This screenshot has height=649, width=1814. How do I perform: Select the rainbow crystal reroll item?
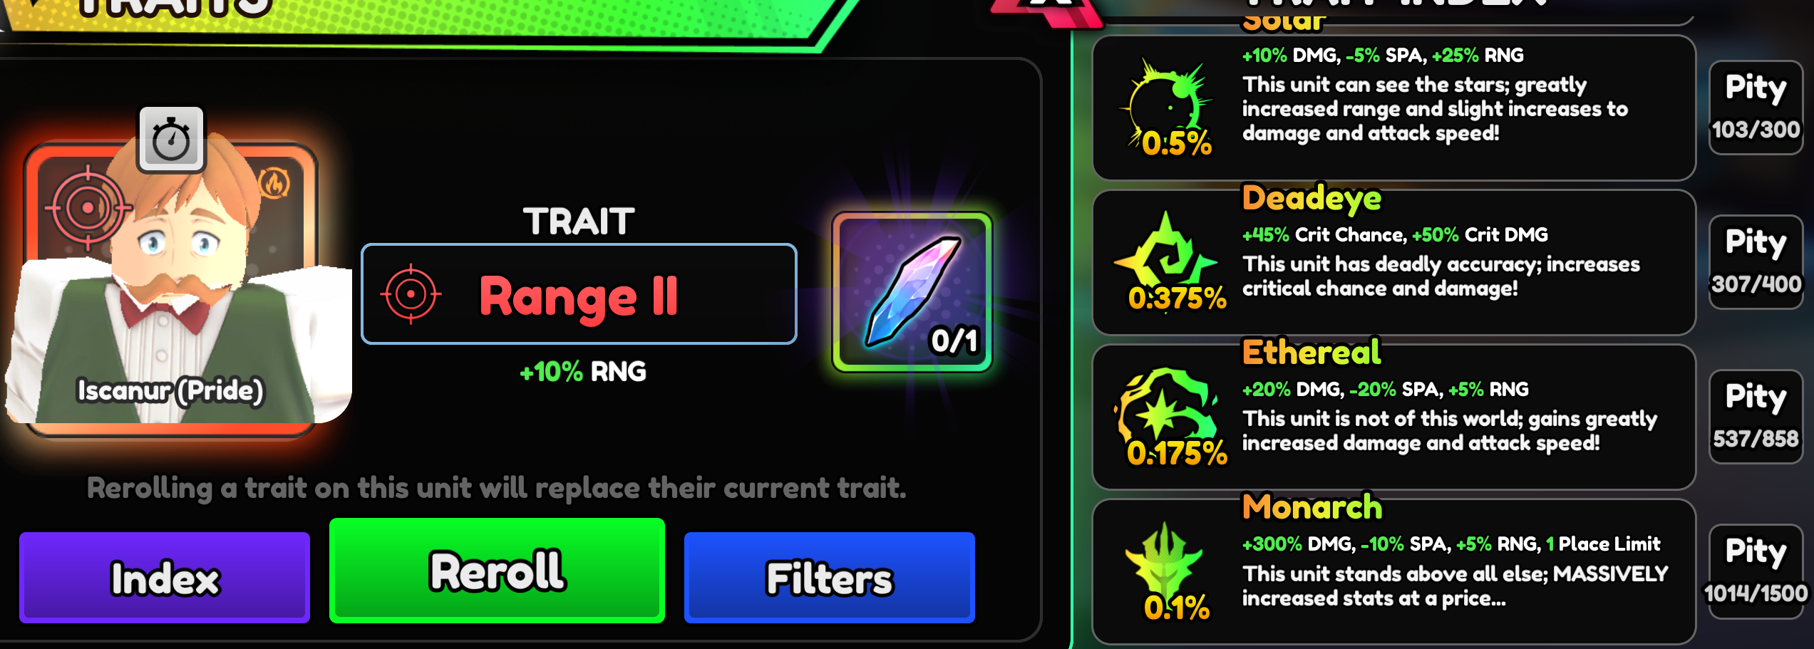click(912, 292)
